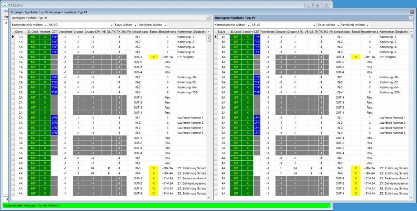Click the blue TYP cell in first row of Typ 48
This screenshot has width=417, height=211.
pyautogui.click(x=55, y=37)
